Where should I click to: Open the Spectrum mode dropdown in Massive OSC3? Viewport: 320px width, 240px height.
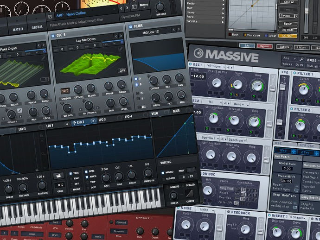(237, 140)
